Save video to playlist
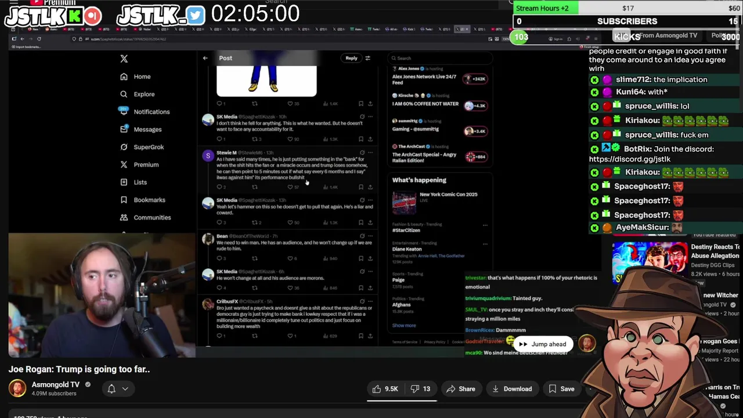This screenshot has height=418, width=743. [x=562, y=389]
